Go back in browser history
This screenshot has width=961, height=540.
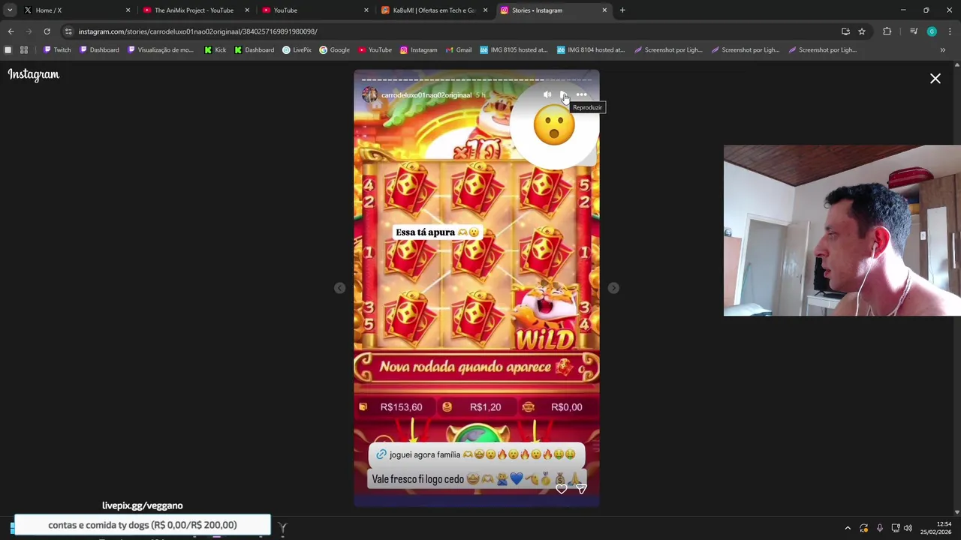pyautogui.click(x=11, y=31)
